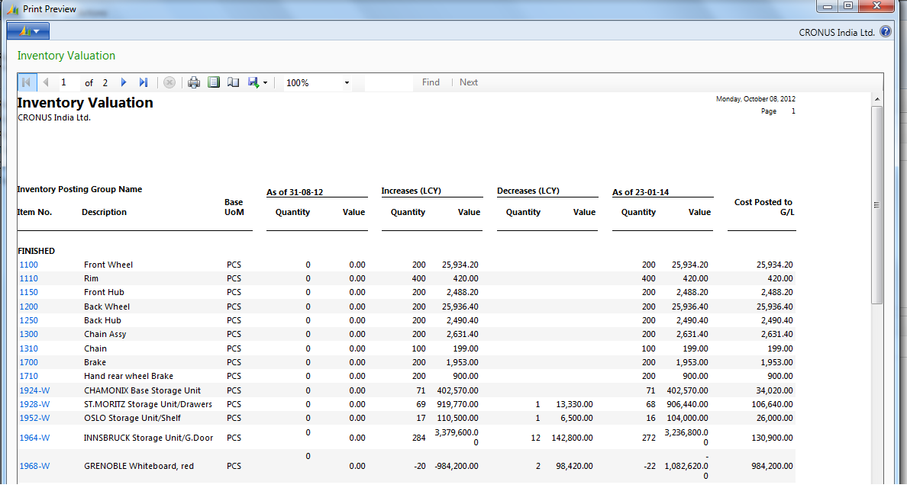This screenshot has height=488, width=907.
Task: Click the Find command
Action: (x=431, y=82)
